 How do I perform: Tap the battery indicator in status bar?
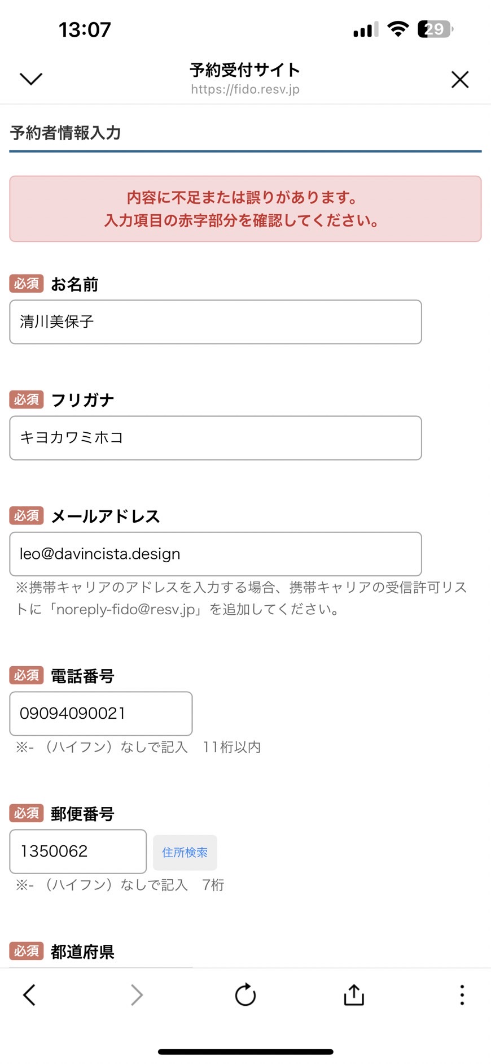[435, 29]
